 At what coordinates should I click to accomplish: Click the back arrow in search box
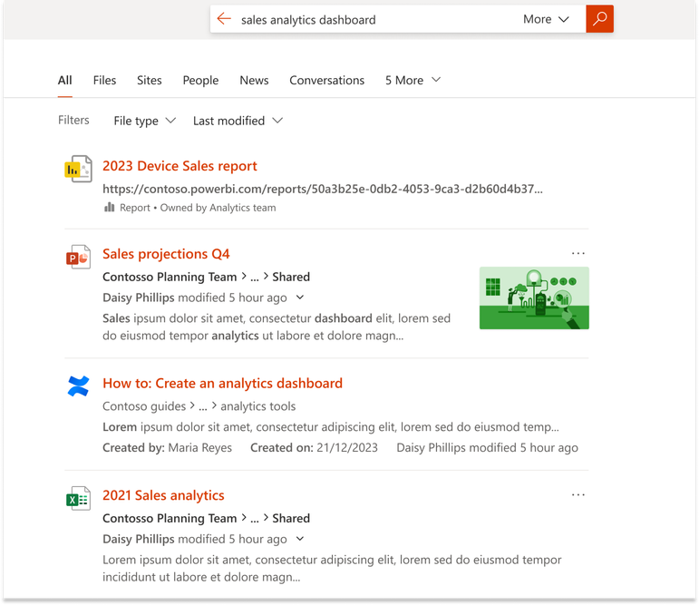[x=224, y=19]
